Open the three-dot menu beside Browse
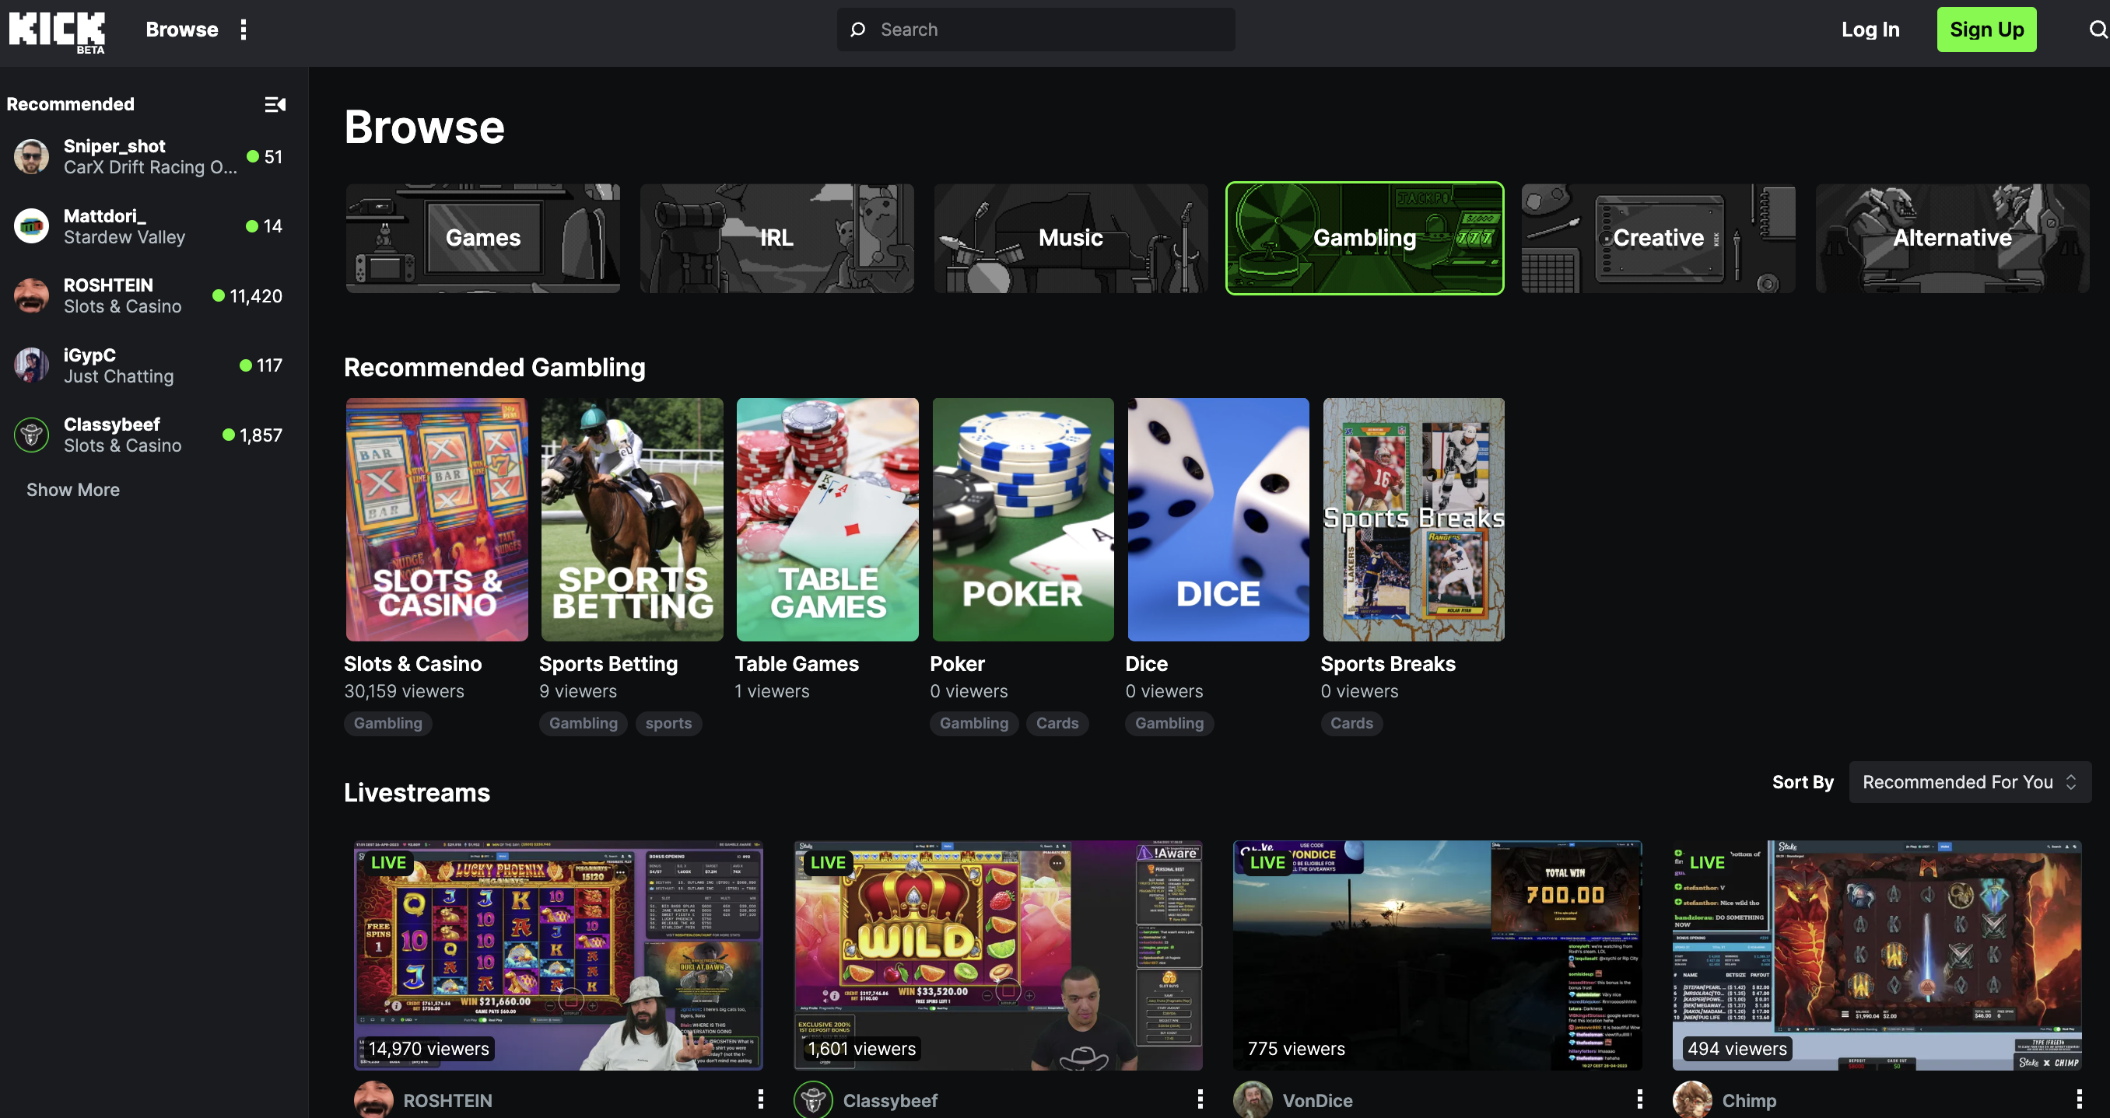Screen dimensions: 2110x1118 [244, 30]
